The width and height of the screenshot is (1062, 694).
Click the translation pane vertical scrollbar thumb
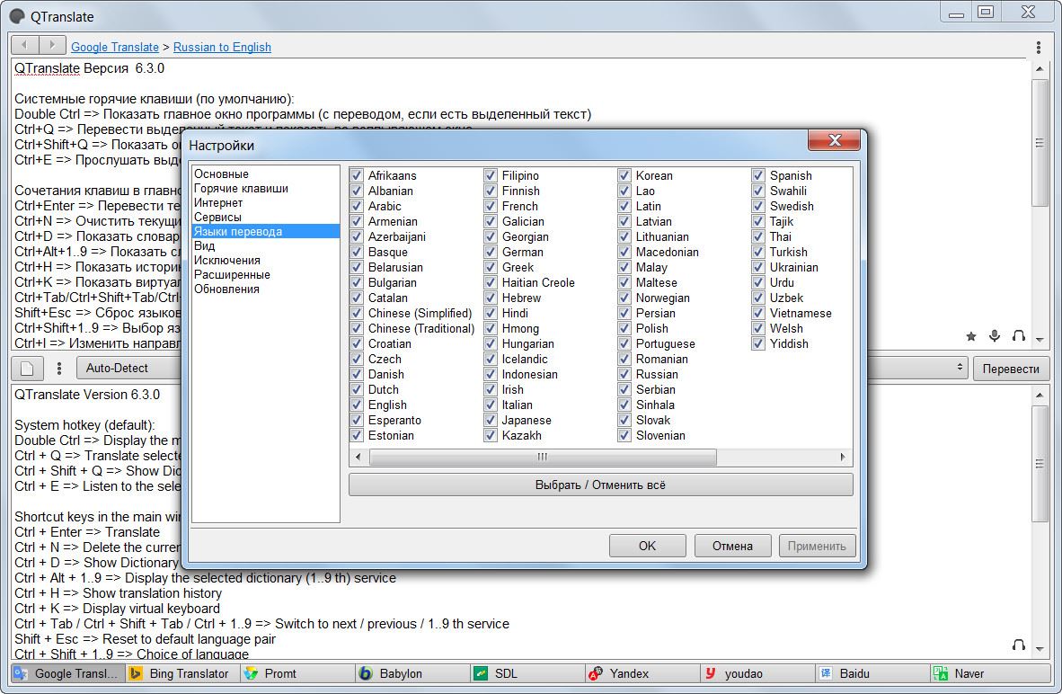(1040, 464)
